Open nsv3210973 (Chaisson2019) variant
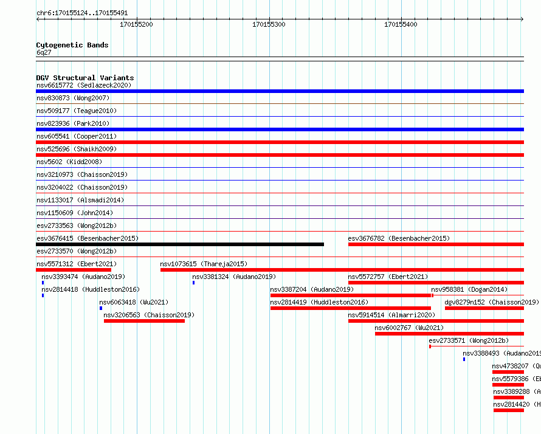The image size is (541, 434). click(x=82, y=174)
